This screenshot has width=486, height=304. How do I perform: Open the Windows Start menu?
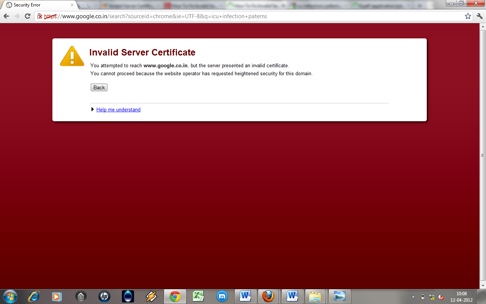pos(10,296)
